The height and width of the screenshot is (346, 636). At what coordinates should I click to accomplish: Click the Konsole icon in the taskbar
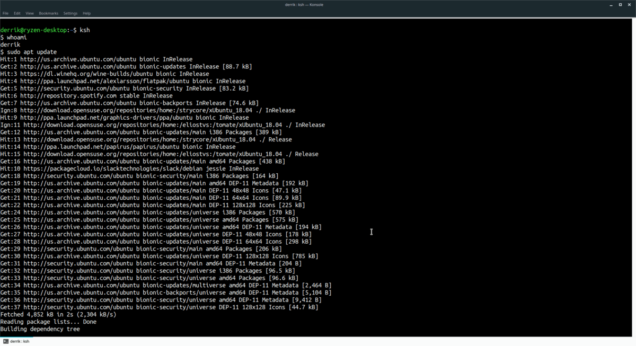point(7,341)
